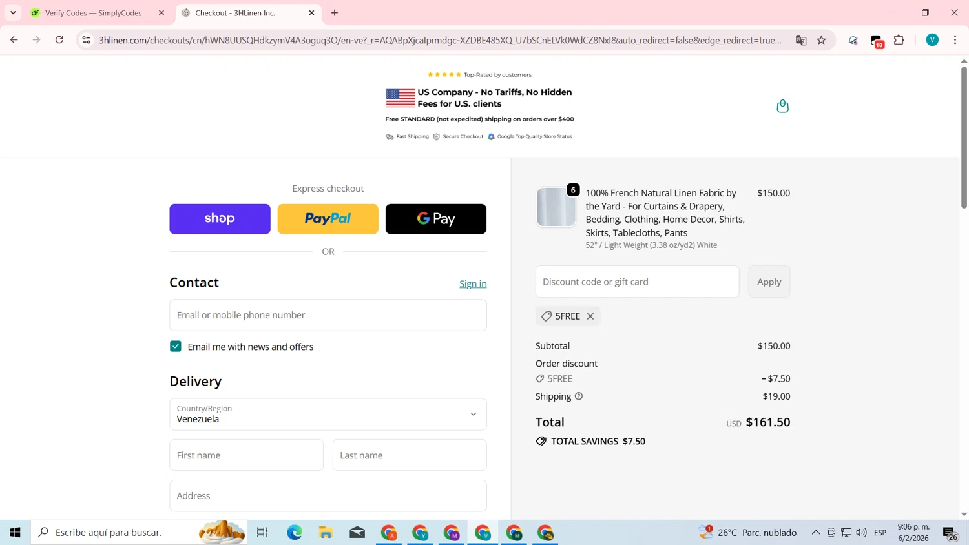Click the Google Translate icon in address bar
The height and width of the screenshot is (545, 969).
801,40
